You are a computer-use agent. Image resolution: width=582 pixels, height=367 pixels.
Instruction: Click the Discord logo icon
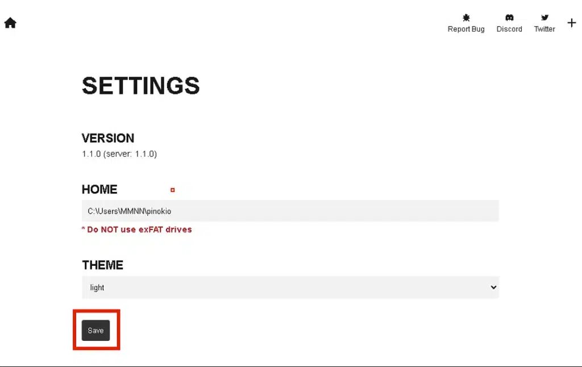point(509,18)
